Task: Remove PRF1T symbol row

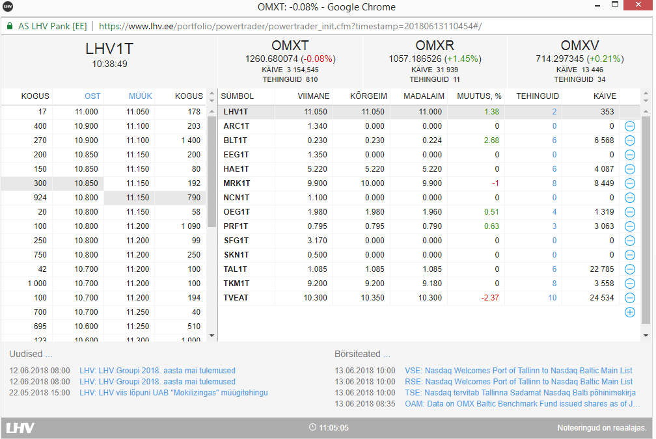Action: [x=630, y=226]
